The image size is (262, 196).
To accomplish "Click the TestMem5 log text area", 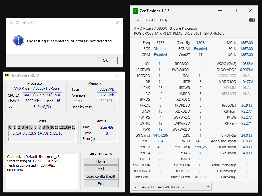I will (x=42, y=172).
